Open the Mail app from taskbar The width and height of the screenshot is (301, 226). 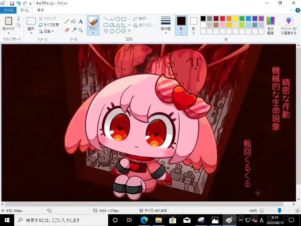pyautogui.click(x=187, y=220)
